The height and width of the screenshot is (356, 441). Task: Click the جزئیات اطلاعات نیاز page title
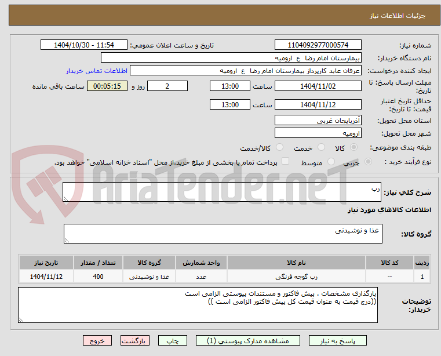tap(398, 16)
